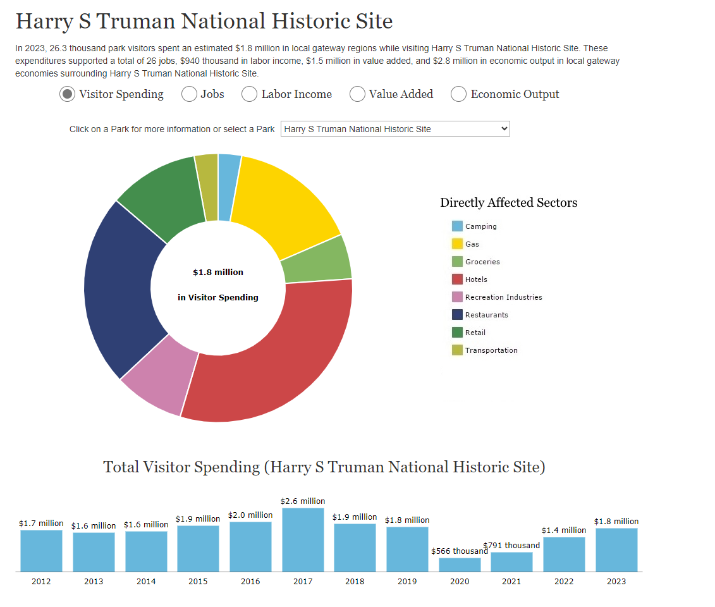The width and height of the screenshot is (715, 607).
Task: Click the 2020 bar showing $566 thousand
Action: pyautogui.click(x=460, y=564)
